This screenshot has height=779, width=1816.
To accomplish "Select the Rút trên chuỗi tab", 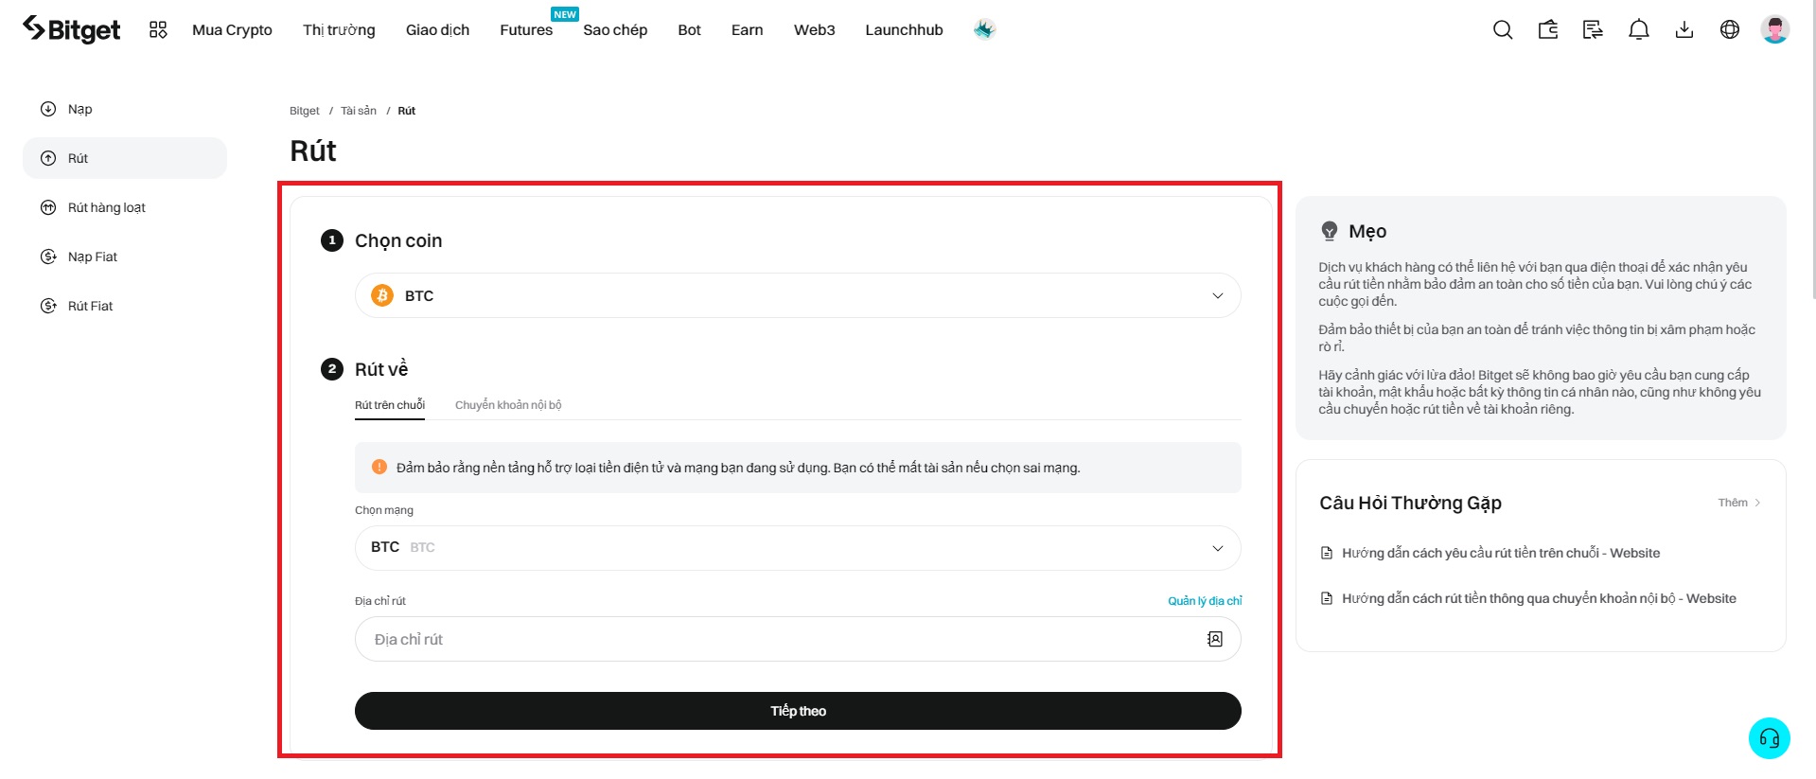I will [390, 405].
